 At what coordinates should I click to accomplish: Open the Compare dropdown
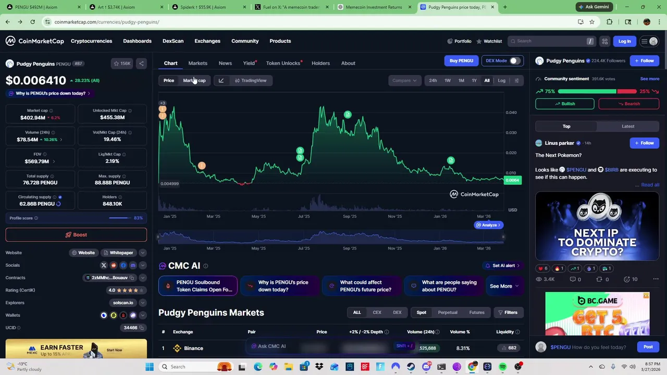point(405,80)
